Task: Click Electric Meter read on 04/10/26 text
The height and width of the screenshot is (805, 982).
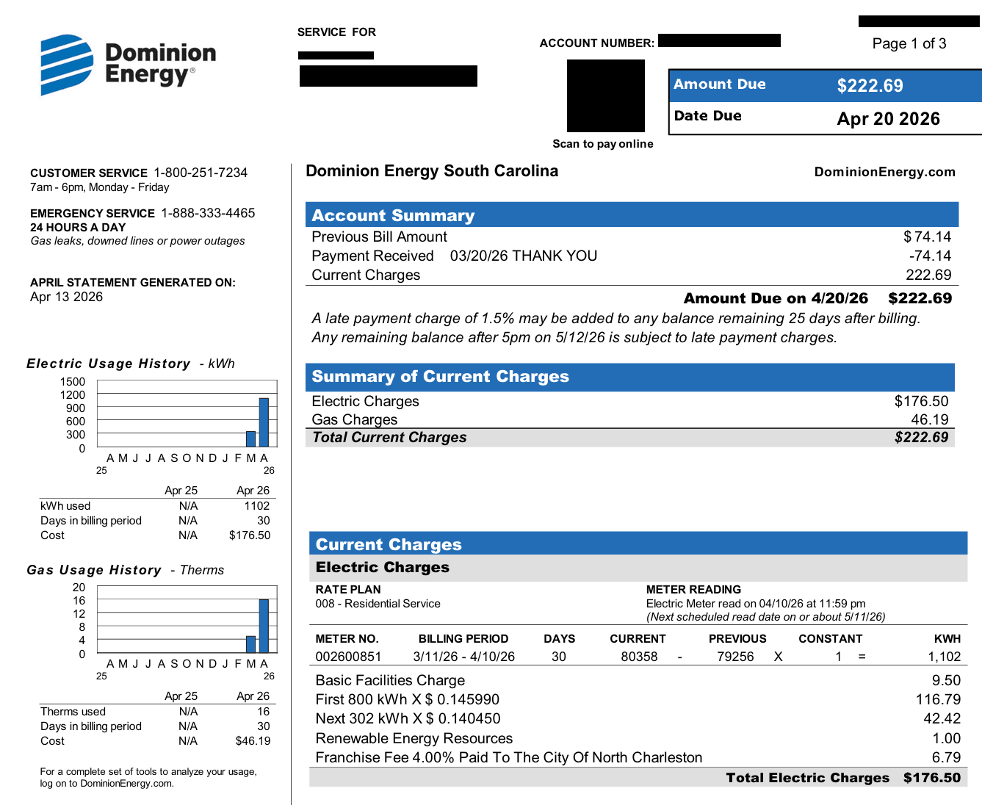Action: point(756,604)
